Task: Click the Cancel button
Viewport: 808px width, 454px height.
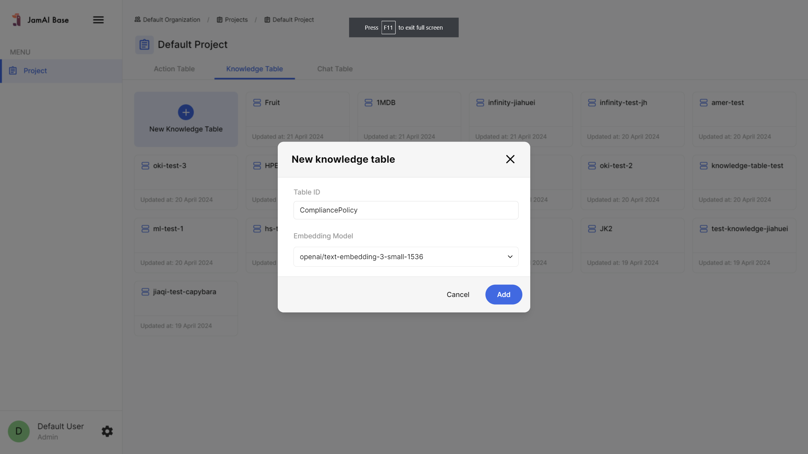Action: pos(458,294)
